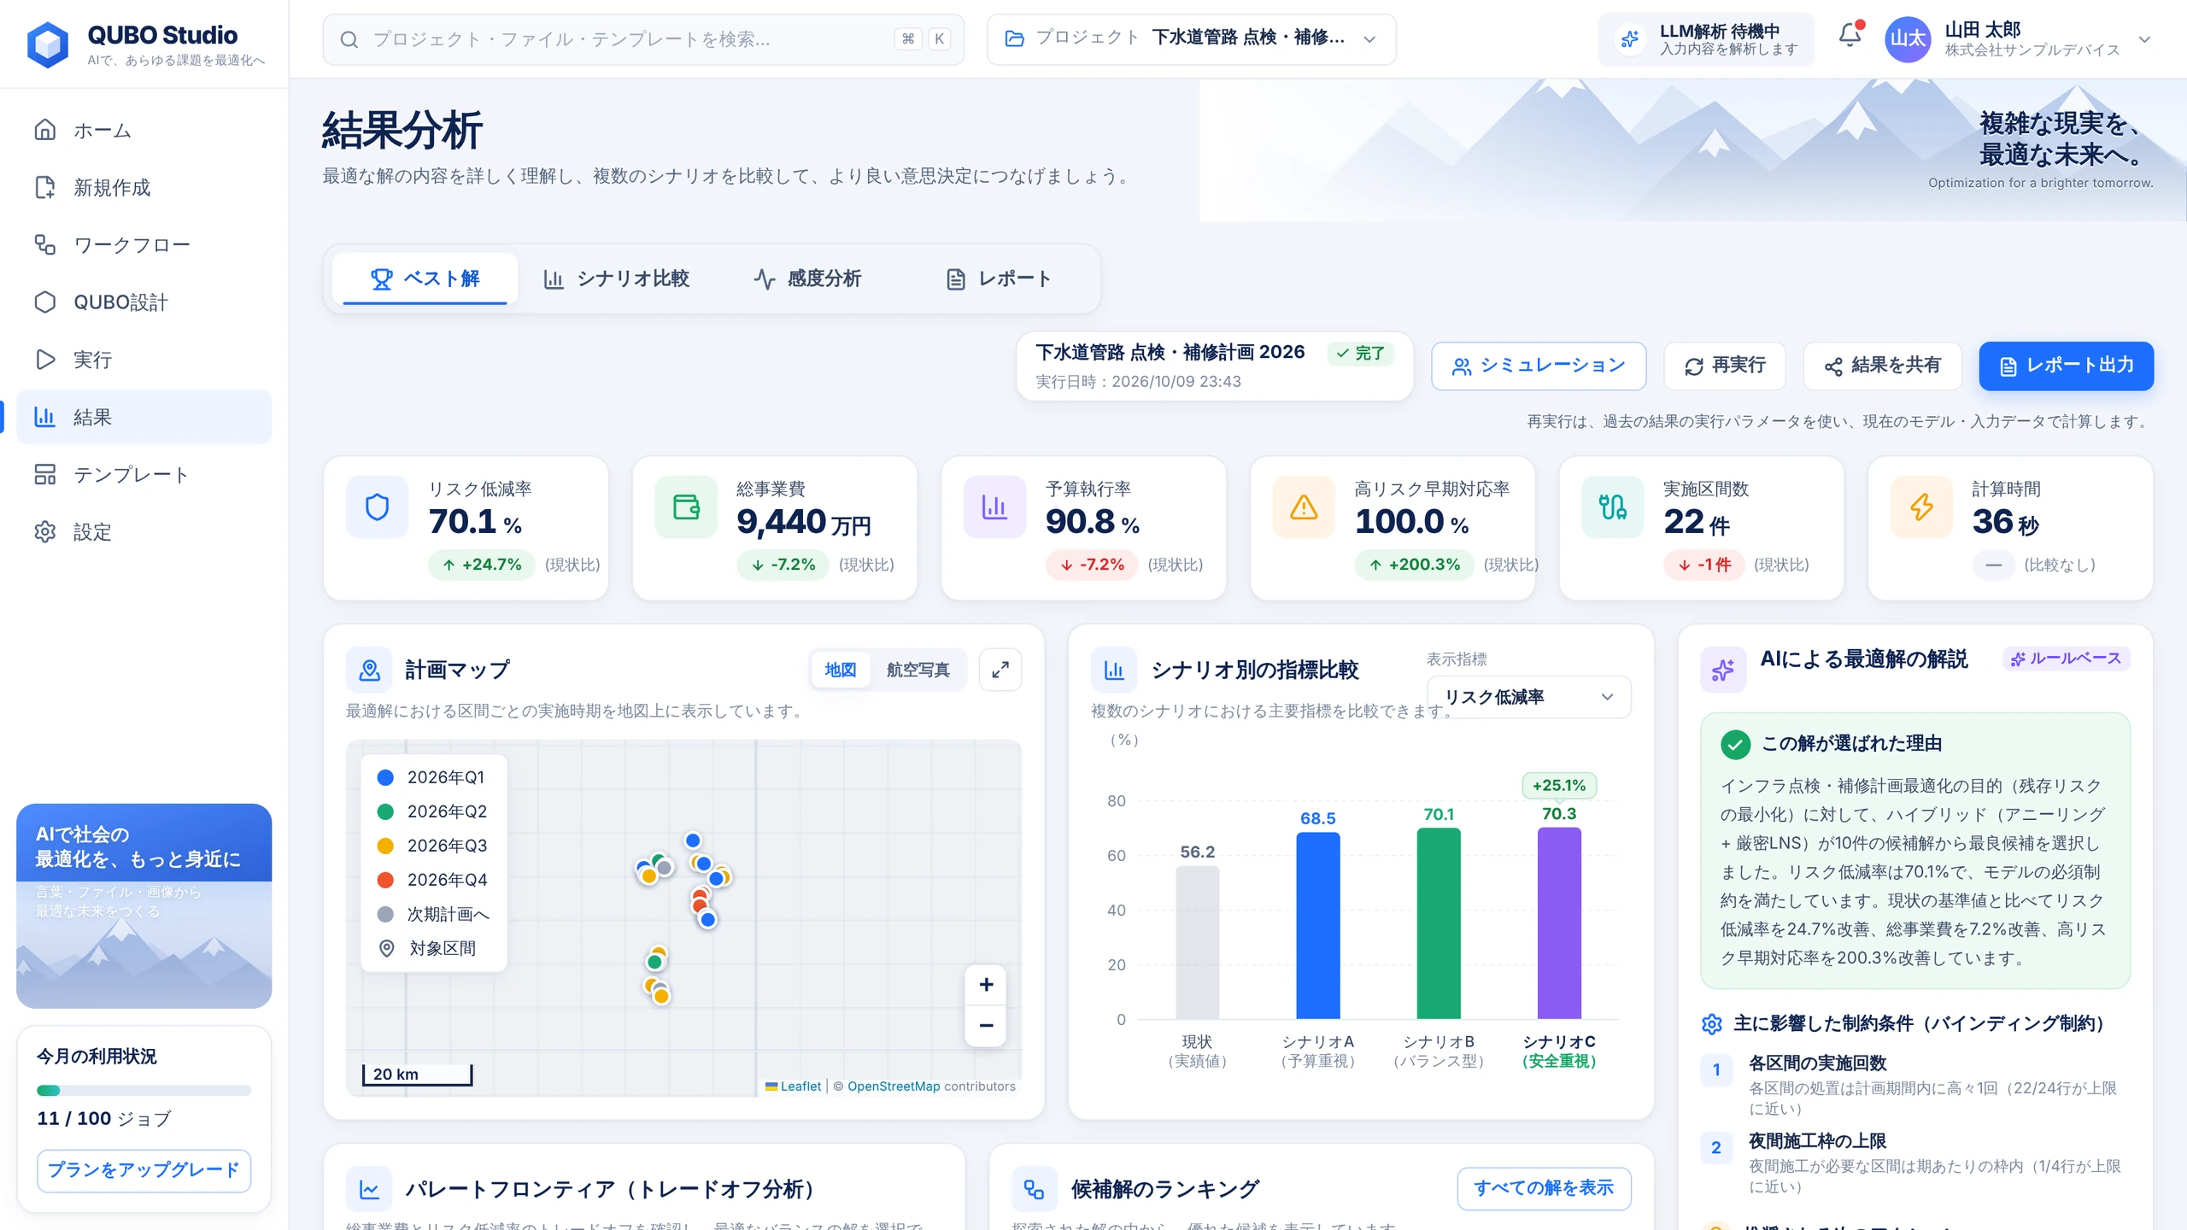Click the green map marker near the bottom

pyautogui.click(x=655, y=962)
